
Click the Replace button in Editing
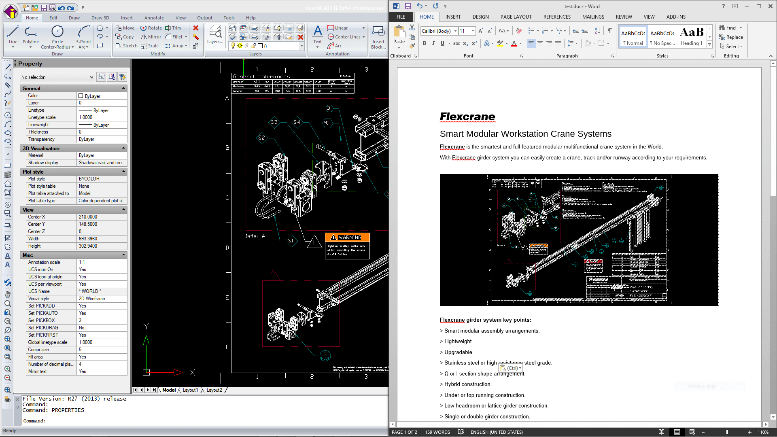click(731, 37)
